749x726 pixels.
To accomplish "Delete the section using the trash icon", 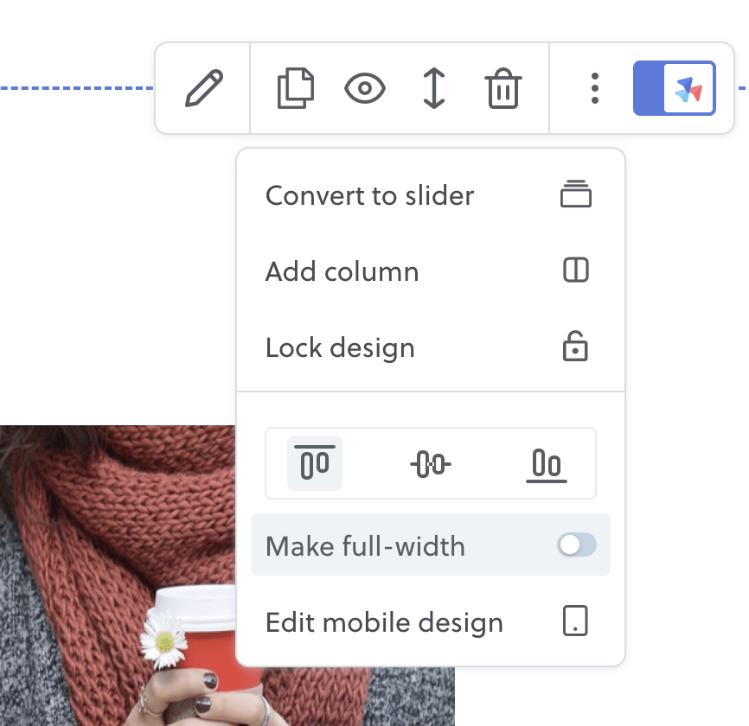I will click(x=503, y=89).
